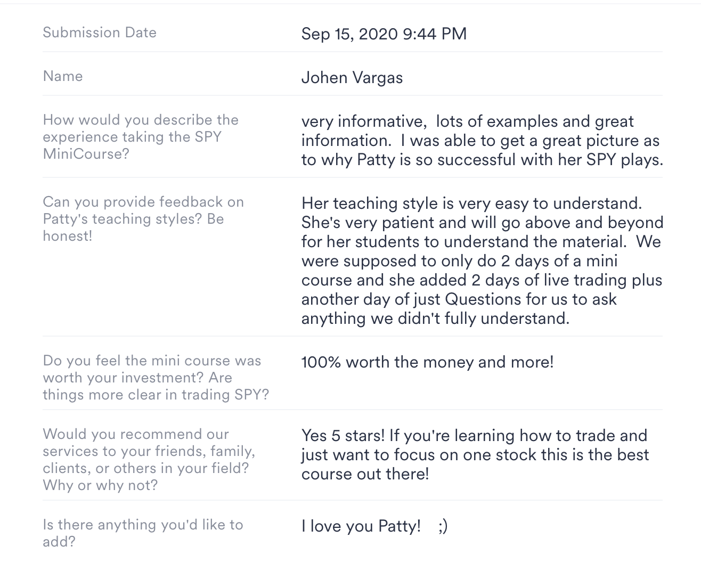The width and height of the screenshot is (701, 587).
Task: Select the I love you Patty text
Action: (x=361, y=526)
